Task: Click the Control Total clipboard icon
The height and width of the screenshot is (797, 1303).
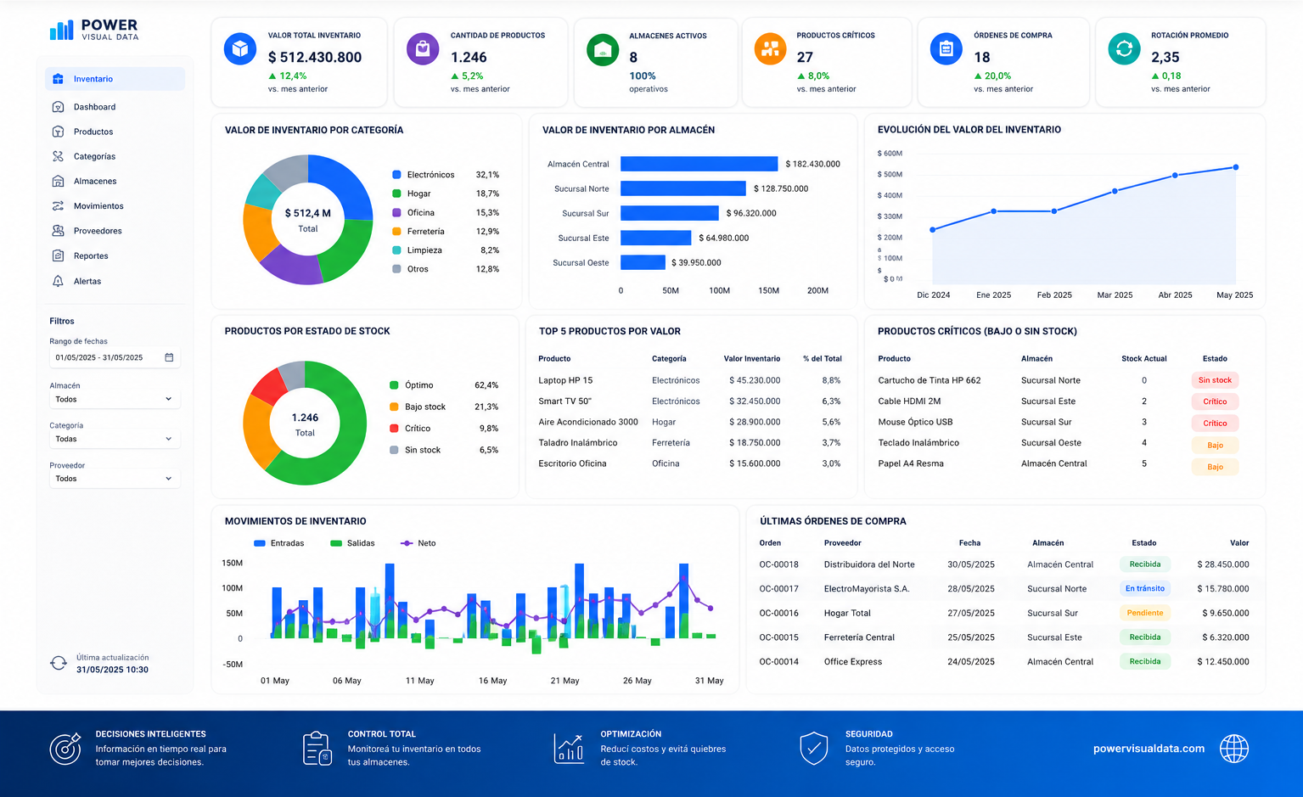Action: (317, 748)
